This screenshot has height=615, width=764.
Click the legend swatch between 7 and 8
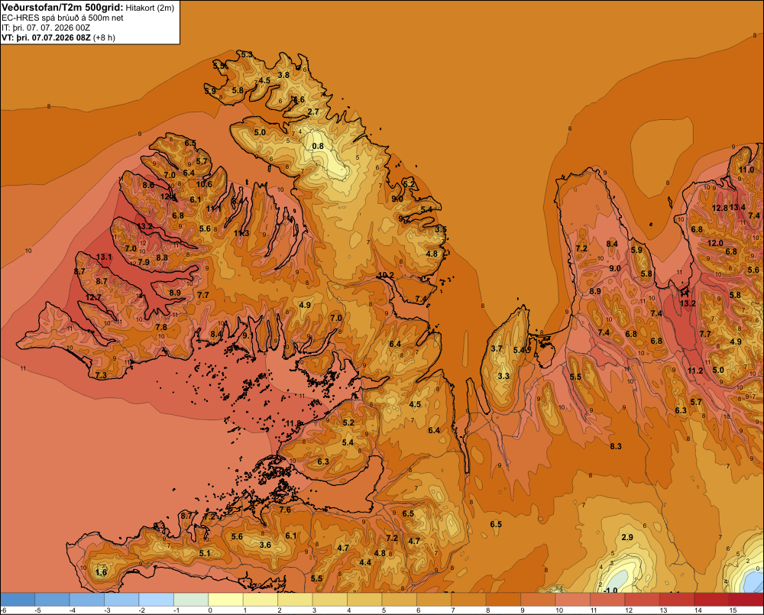point(468,600)
